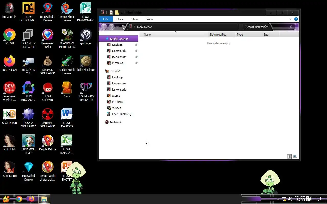Screen dimensions: 327x204
Task: Open the Peggle Deluxe desktop shortcut
Action: [48, 143]
